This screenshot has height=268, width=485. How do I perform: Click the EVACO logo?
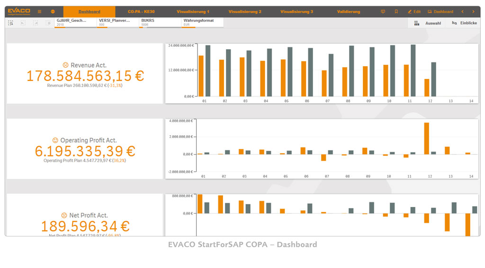pyautogui.click(x=19, y=11)
